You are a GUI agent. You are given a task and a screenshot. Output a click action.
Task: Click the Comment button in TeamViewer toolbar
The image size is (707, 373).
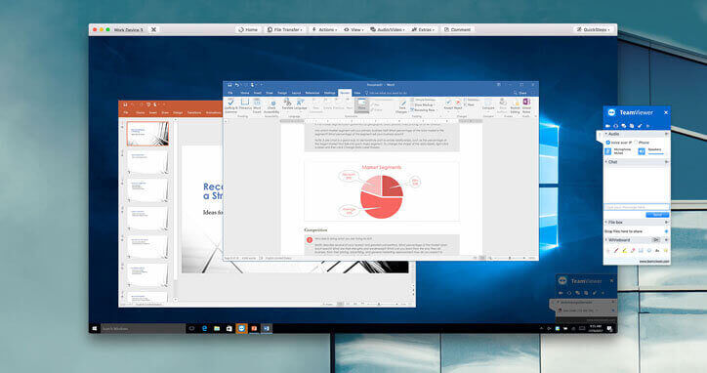[457, 29]
